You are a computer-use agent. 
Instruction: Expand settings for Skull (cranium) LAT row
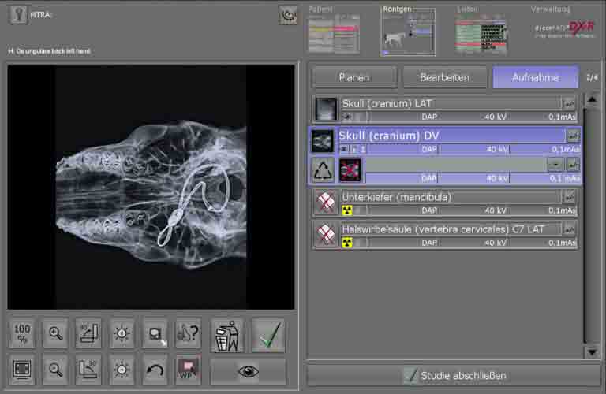pyautogui.click(x=570, y=103)
